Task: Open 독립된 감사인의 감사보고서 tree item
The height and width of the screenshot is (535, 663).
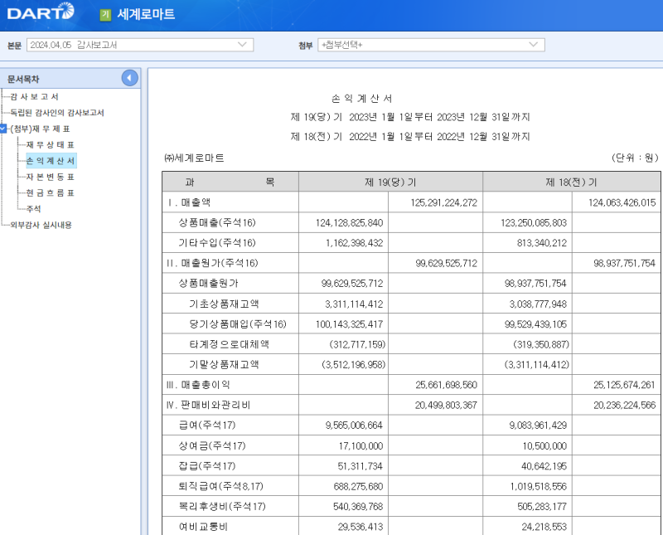Action: coord(57,113)
